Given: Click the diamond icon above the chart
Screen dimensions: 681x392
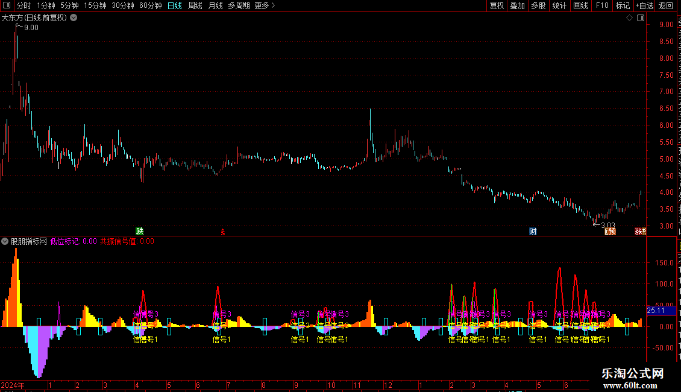Looking at the screenshot, I should click(x=629, y=18).
